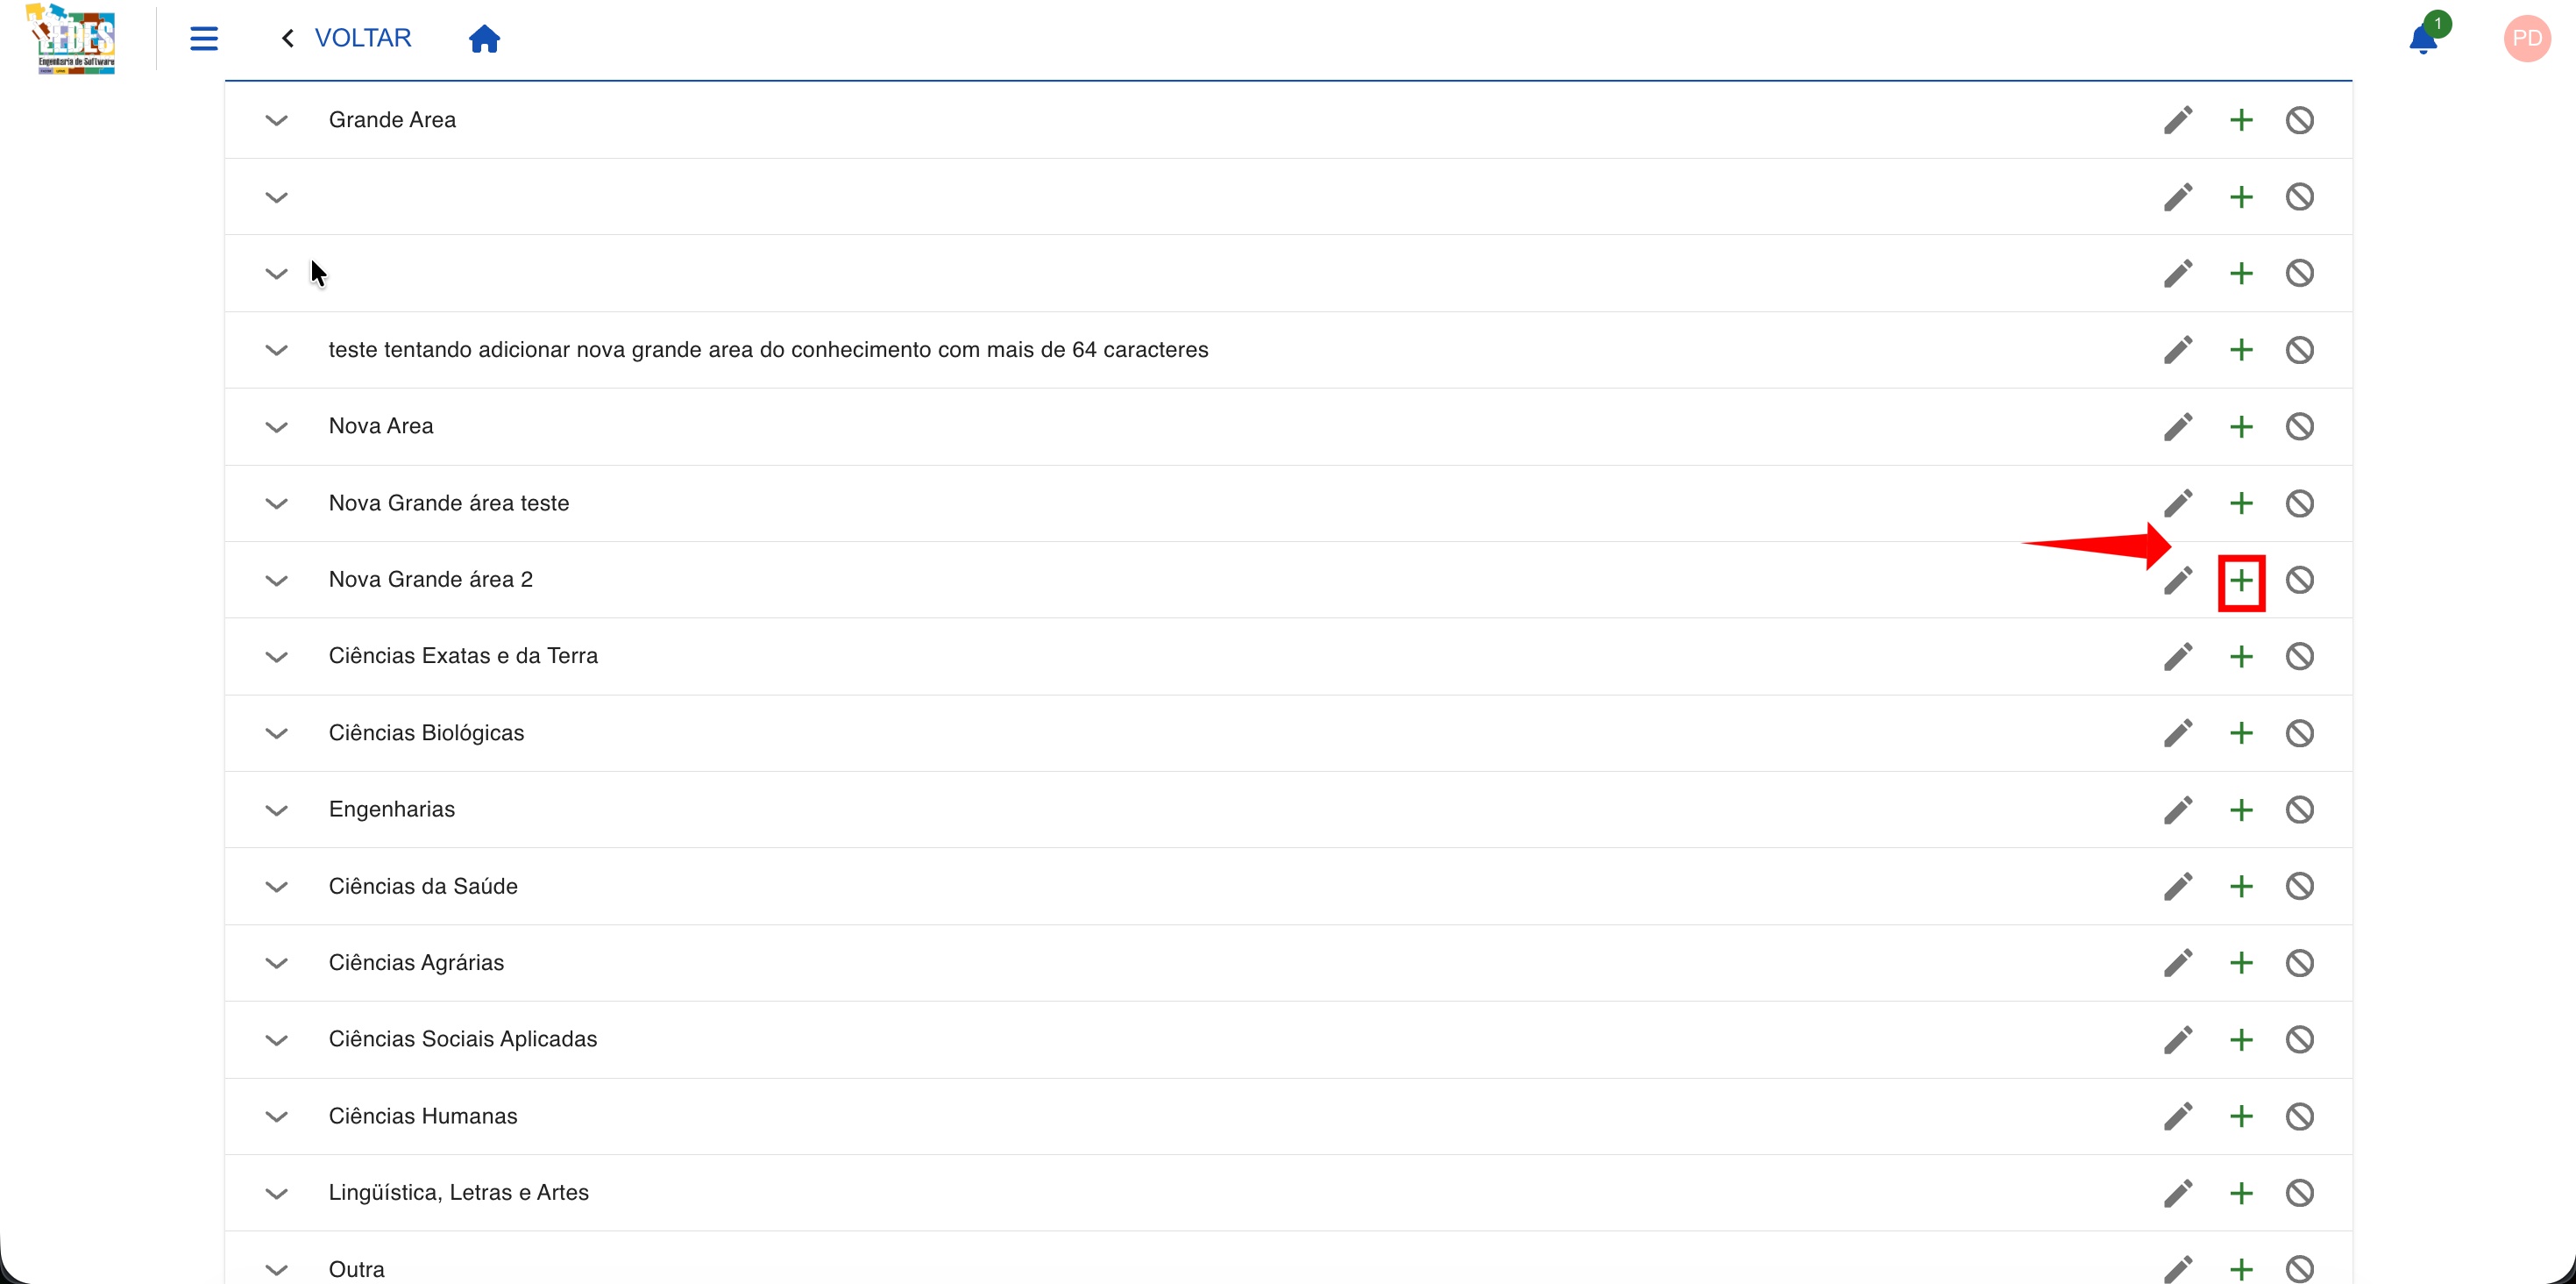2576x1284 pixels.
Task: Add a sub-area under Ciências da Saúde
Action: pos(2241,887)
